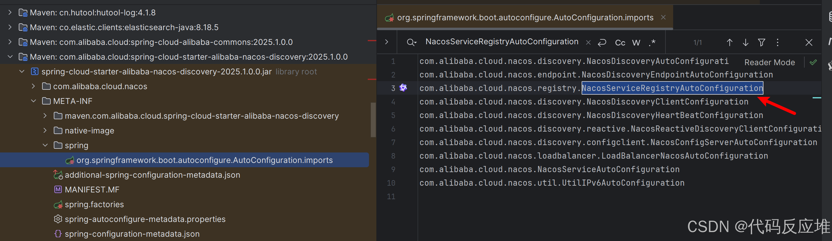832x241 pixels.
Task: Open search history magnifier dropdown
Action: click(x=411, y=42)
